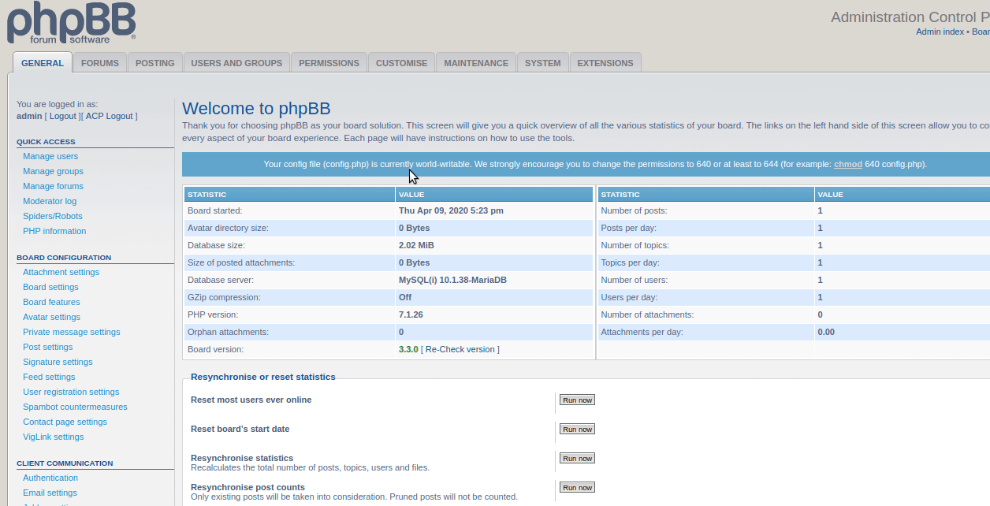The width and height of the screenshot is (990, 506).
Task: Open Private message settings
Action: click(x=71, y=332)
